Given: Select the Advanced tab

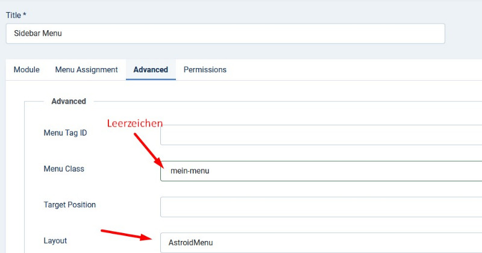Looking at the screenshot, I should coord(151,70).
